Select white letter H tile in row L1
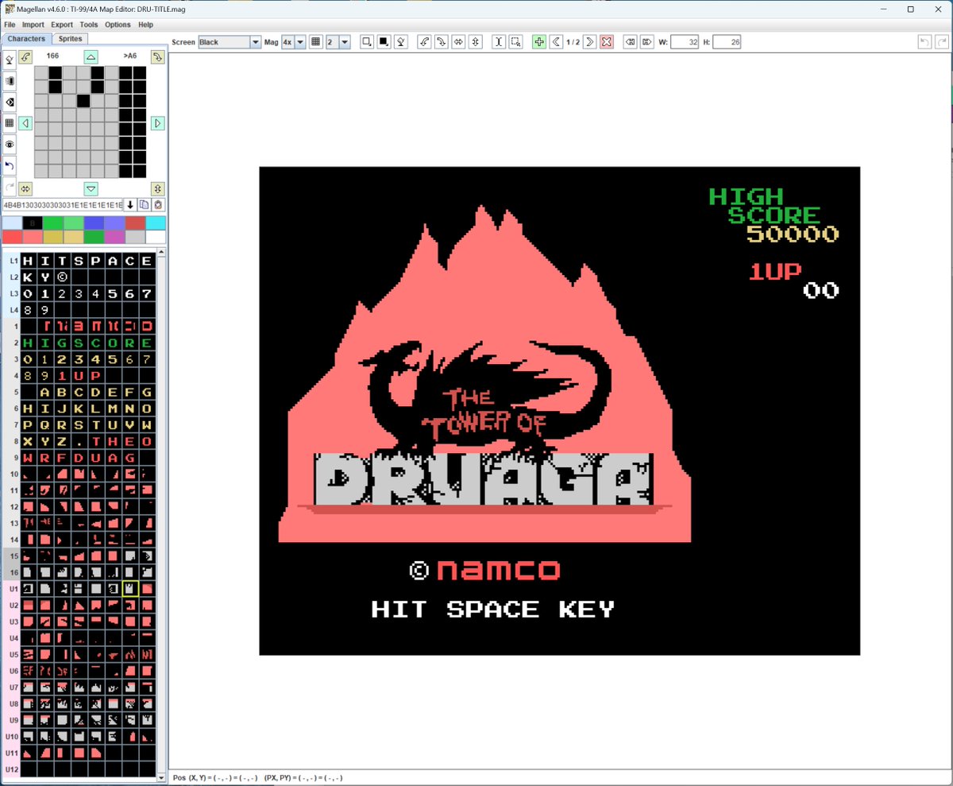 [29, 261]
